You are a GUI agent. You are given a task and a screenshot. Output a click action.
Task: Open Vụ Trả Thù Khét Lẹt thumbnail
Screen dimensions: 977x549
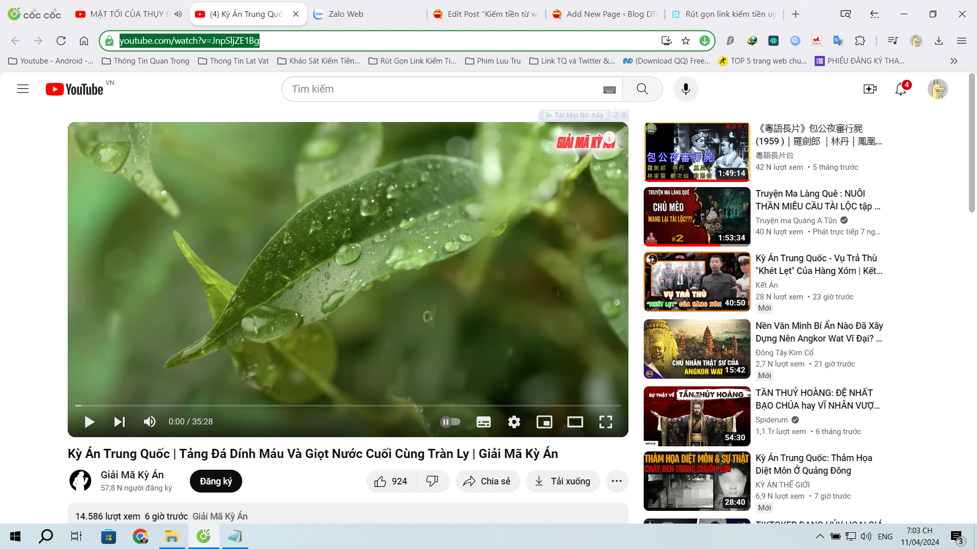pos(697,282)
